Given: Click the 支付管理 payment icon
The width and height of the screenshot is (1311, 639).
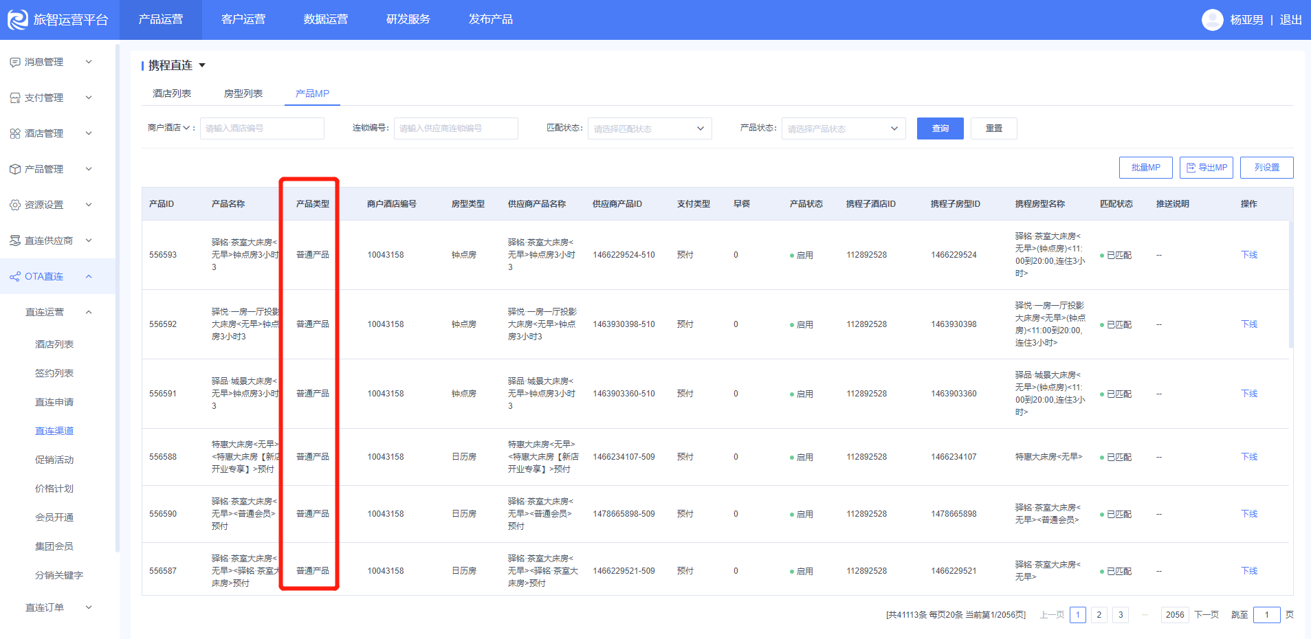Looking at the screenshot, I should point(15,98).
